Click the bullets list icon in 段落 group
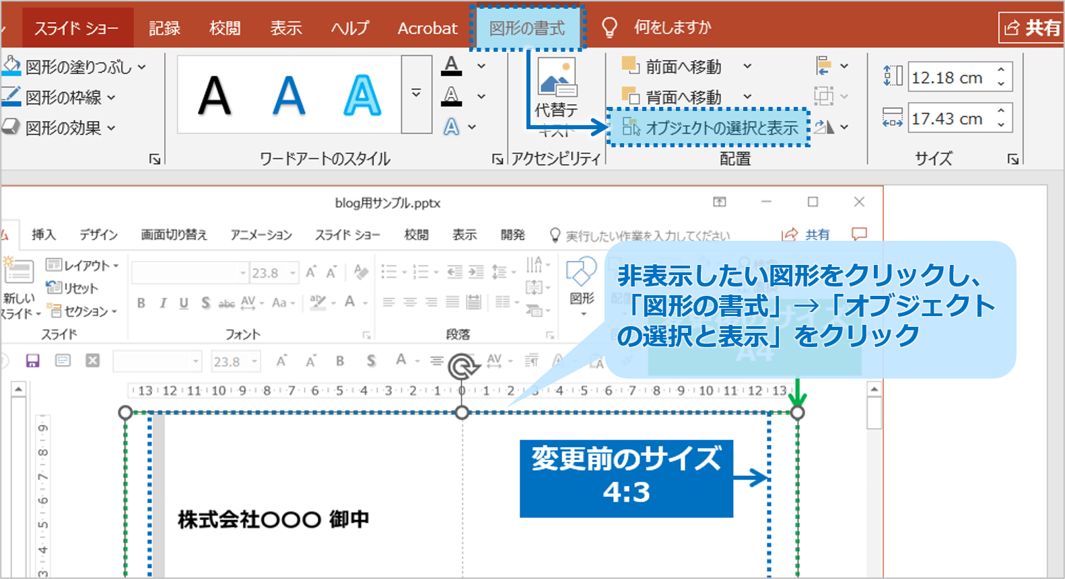1065x579 pixels. click(388, 272)
